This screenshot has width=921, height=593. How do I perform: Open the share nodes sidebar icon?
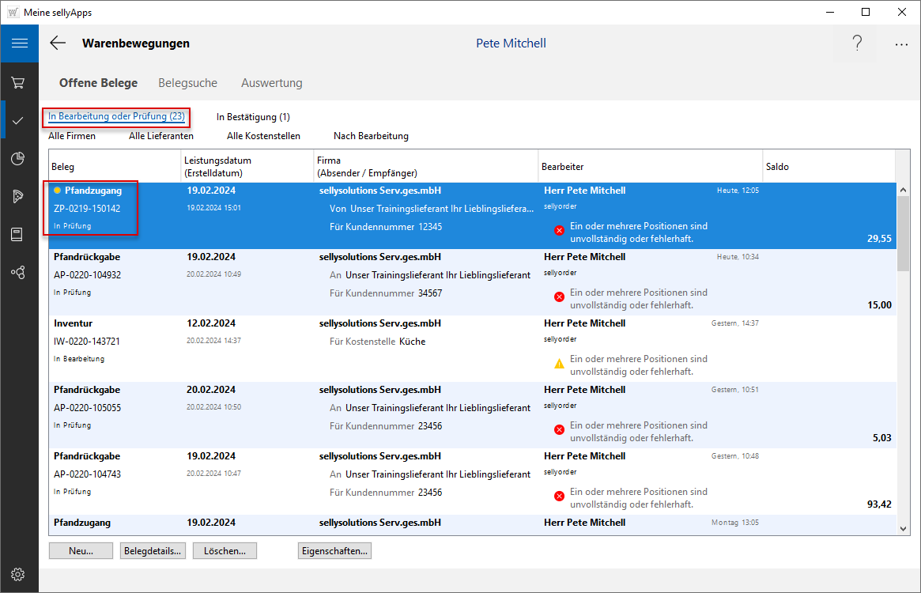[18, 272]
